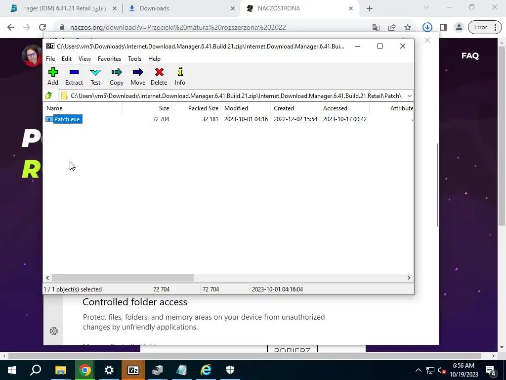The image size is (506, 380).
Task: Switch to Chrome via the taskbar icon
Action: tap(85, 370)
